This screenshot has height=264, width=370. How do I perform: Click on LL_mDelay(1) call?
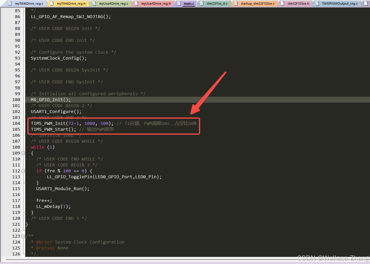tap(53, 206)
